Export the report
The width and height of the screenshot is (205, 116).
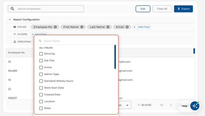(x=183, y=9)
